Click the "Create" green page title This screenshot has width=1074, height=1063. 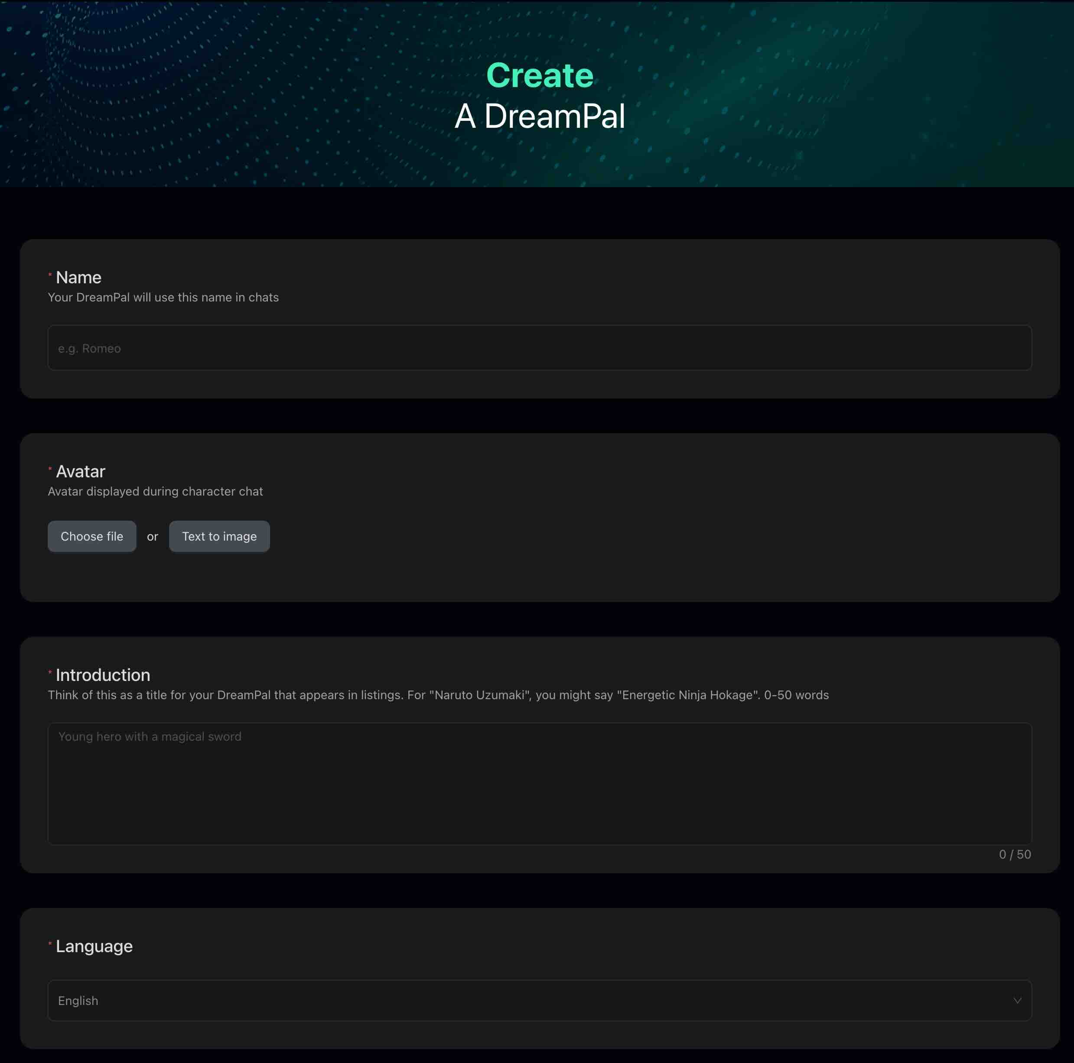coord(540,75)
